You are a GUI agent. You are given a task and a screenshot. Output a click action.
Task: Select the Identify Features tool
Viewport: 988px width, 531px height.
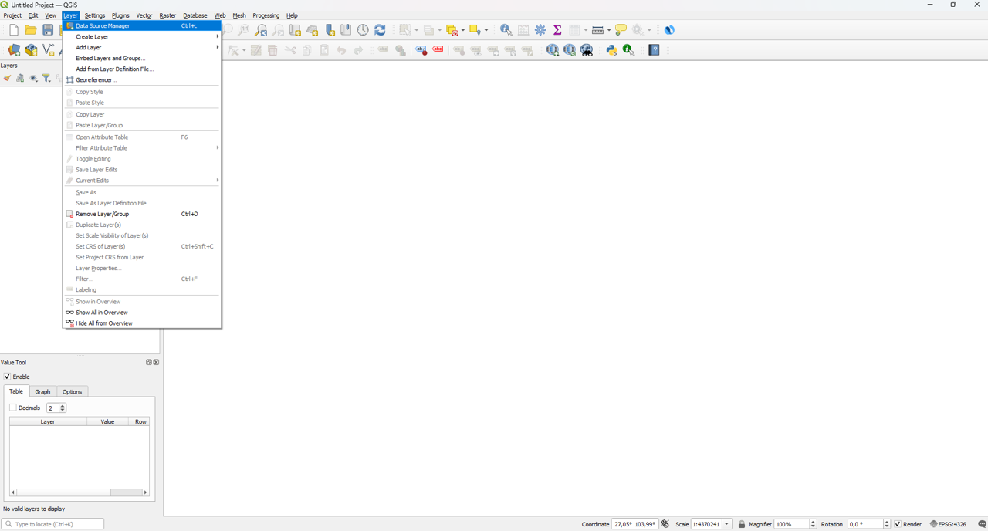[x=506, y=30]
